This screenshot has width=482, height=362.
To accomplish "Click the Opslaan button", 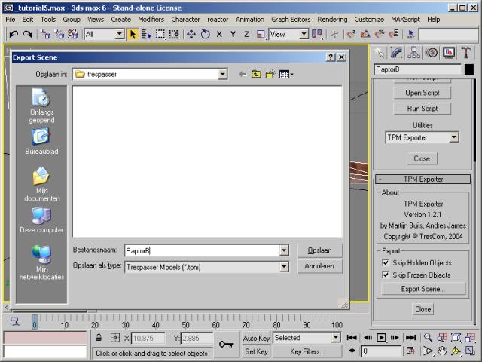I will tap(320, 250).
